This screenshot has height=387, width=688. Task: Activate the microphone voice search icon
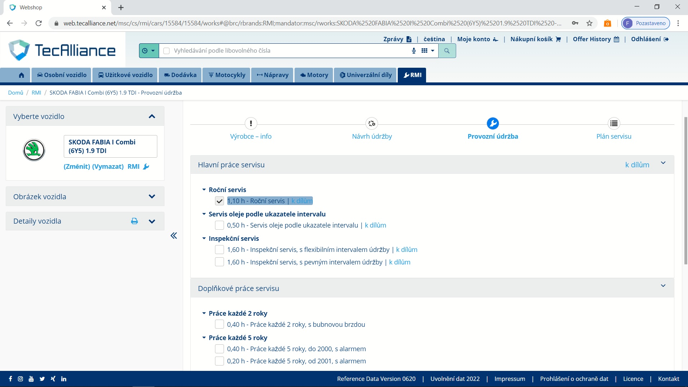tap(414, 51)
